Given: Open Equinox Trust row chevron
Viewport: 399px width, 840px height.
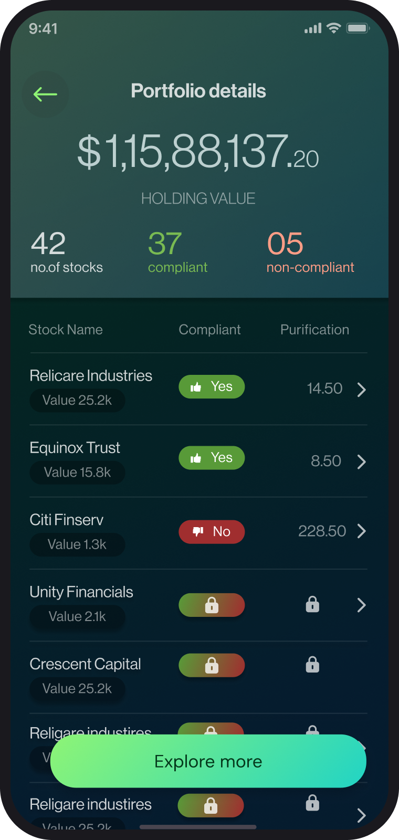Looking at the screenshot, I should coord(361,461).
